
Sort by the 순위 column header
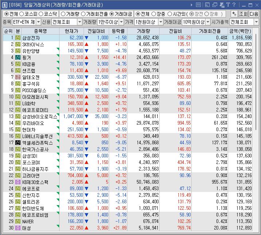tap(8, 31)
